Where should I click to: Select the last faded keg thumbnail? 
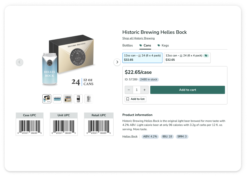[x=89, y=99]
